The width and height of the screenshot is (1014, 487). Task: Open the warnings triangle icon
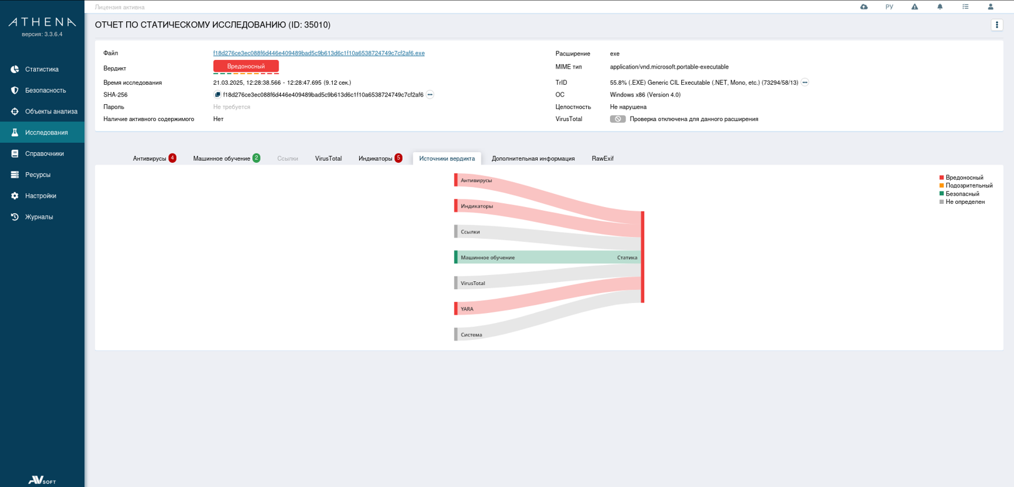tap(914, 7)
